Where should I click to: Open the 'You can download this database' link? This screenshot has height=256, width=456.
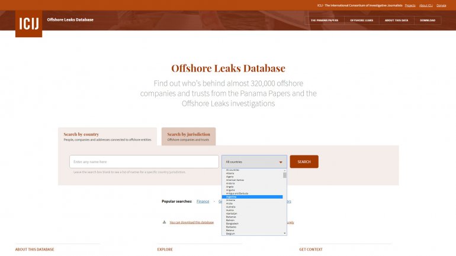(192, 222)
